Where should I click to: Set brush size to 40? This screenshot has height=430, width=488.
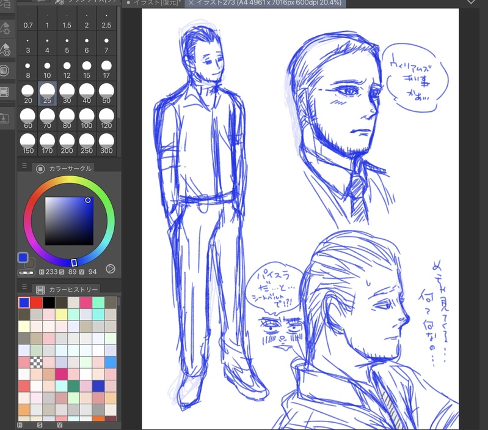87,94
